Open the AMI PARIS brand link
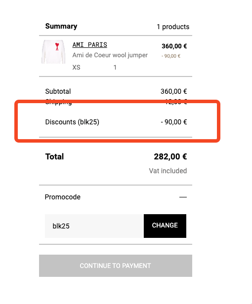 pos(90,45)
